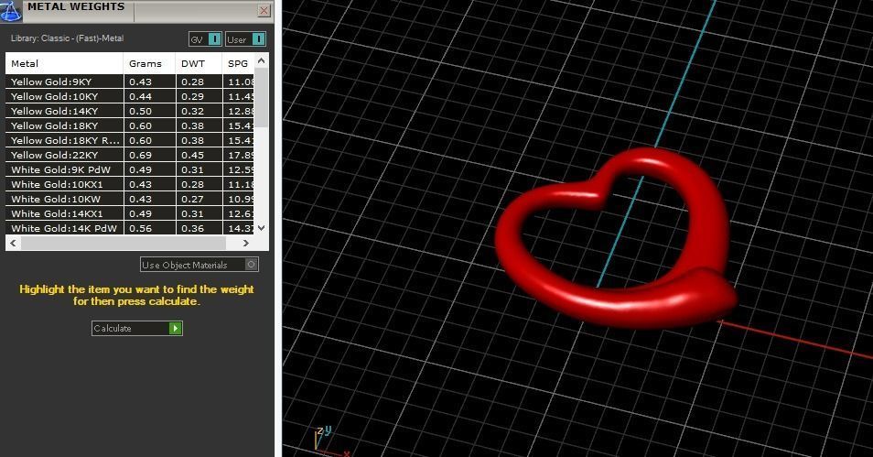
Task: Click the SPG column header
Action: coord(238,63)
